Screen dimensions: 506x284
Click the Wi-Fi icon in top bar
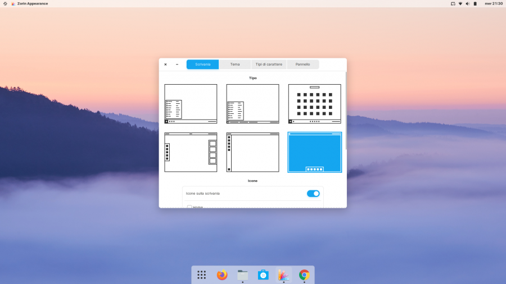tap(460, 3)
